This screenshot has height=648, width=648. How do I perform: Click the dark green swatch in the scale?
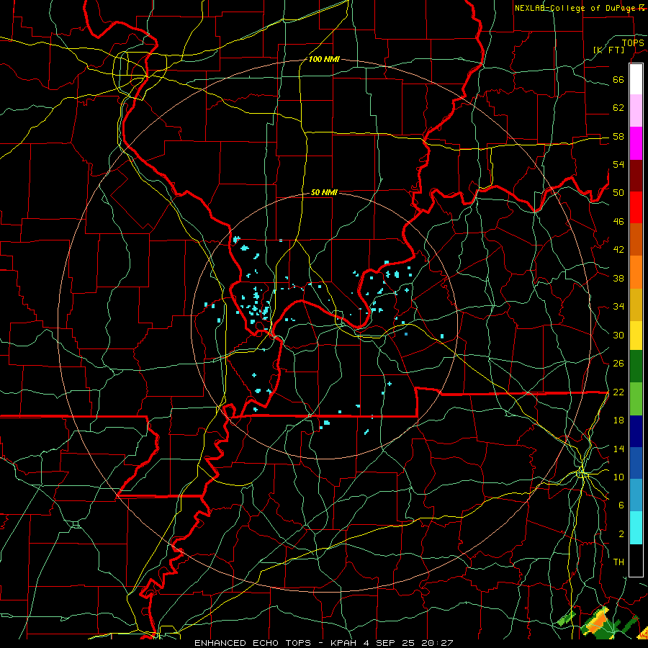point(636,366)
